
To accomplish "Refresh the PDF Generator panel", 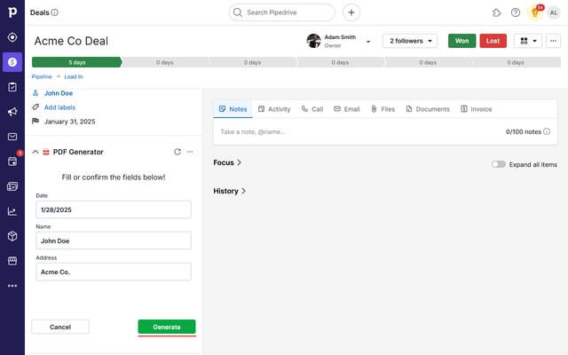I will coord(177,152).
